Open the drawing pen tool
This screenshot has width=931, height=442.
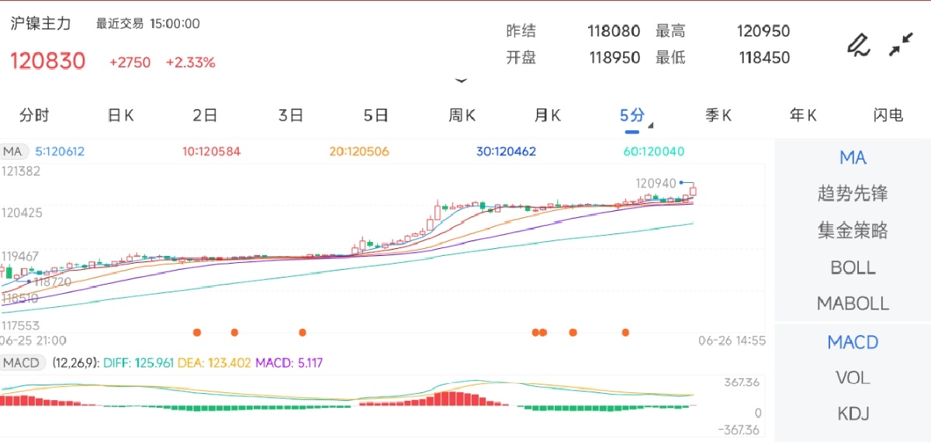pos(858,45)
